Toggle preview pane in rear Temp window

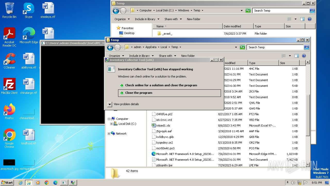(x=302, y=19)
